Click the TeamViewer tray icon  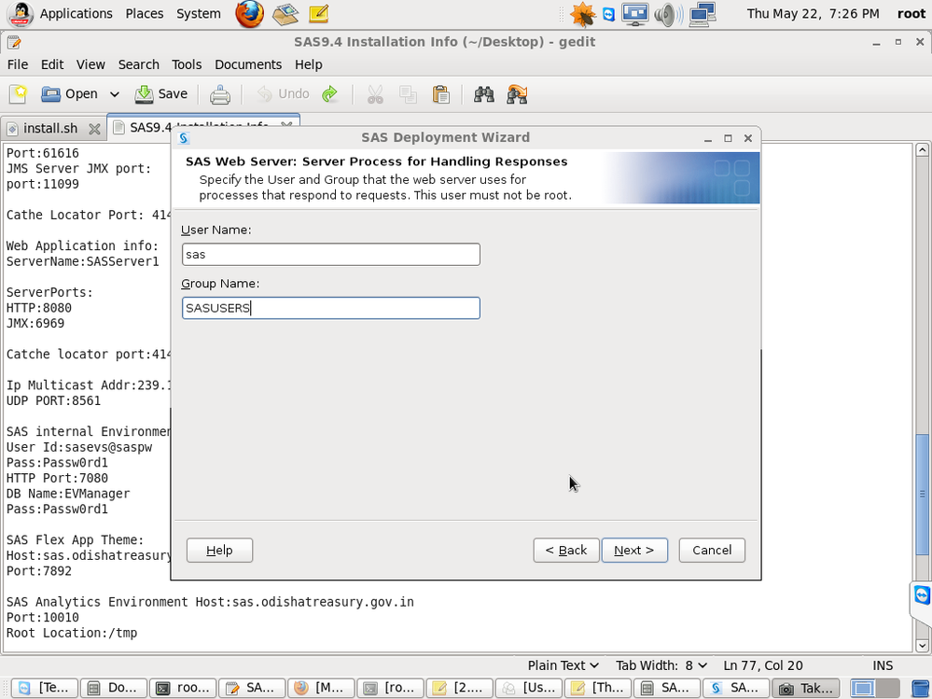point(608,14)
